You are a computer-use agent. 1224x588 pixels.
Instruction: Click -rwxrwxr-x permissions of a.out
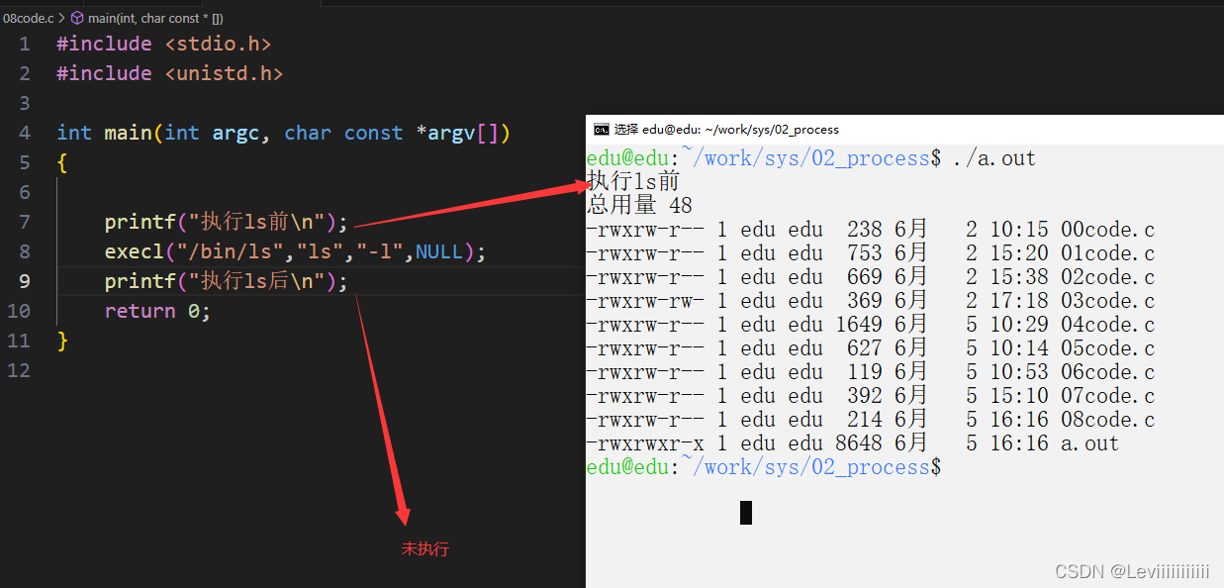[645, 443]
